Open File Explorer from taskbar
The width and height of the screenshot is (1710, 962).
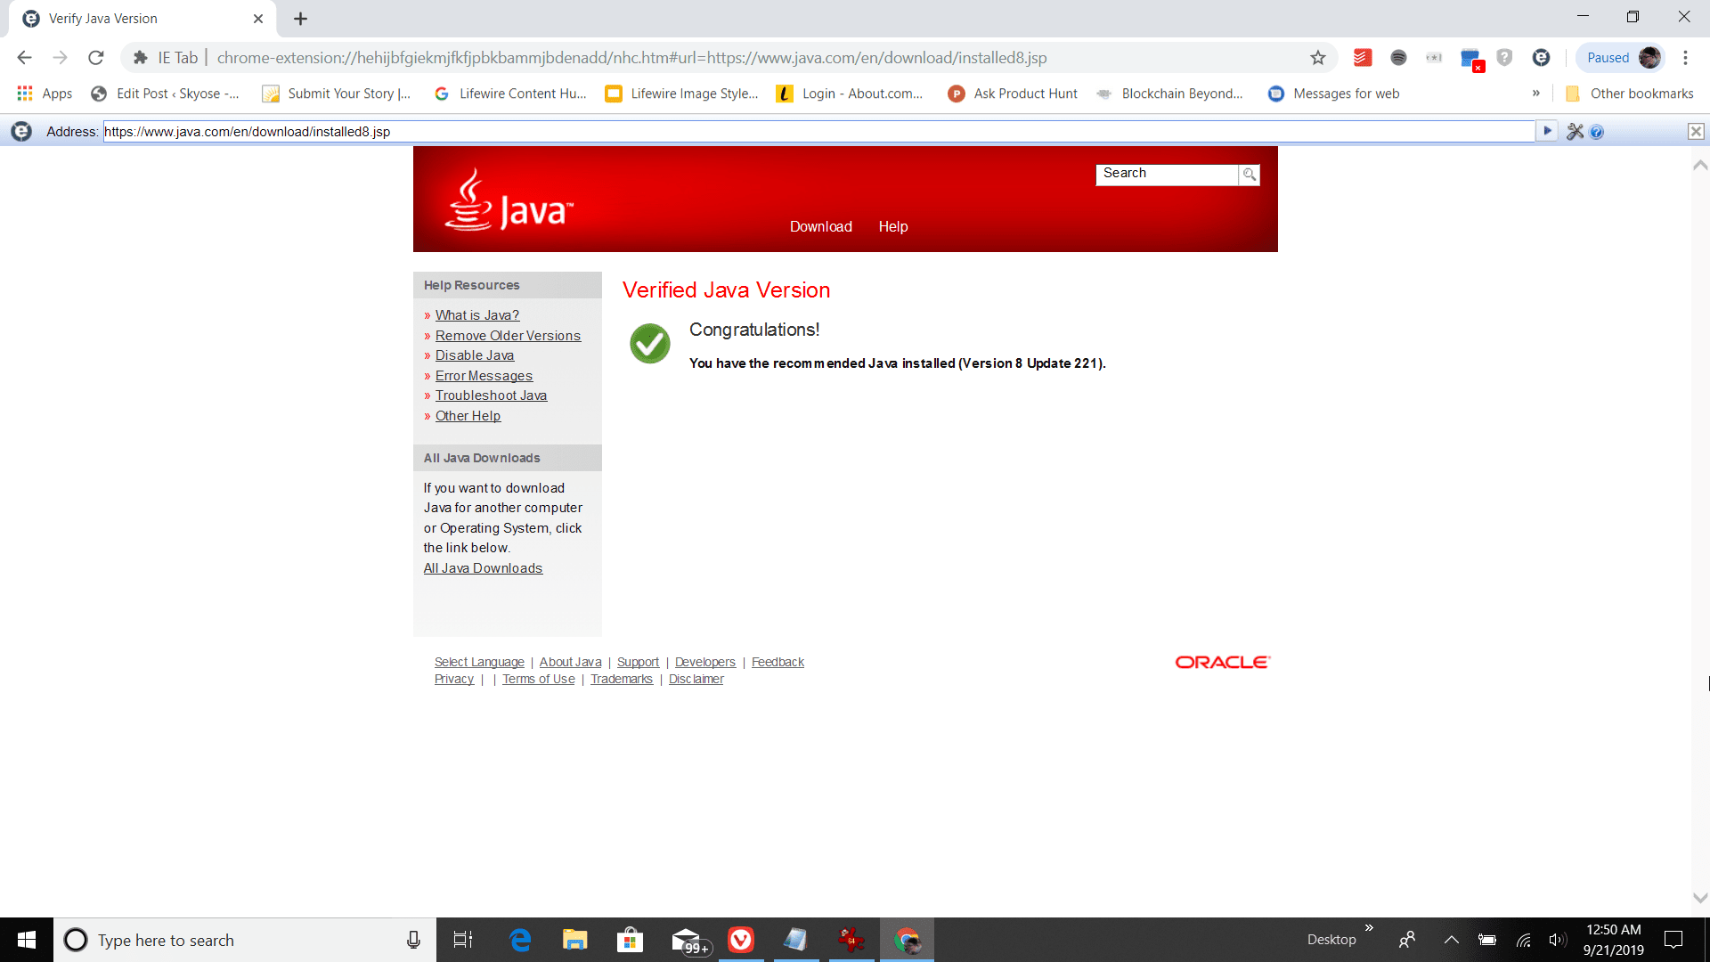pos(574,940)
